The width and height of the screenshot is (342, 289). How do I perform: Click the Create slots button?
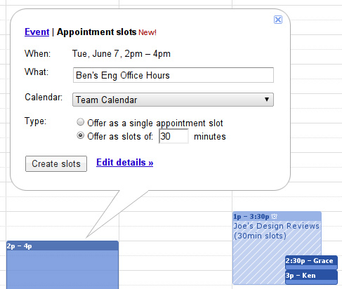(56, 163)
